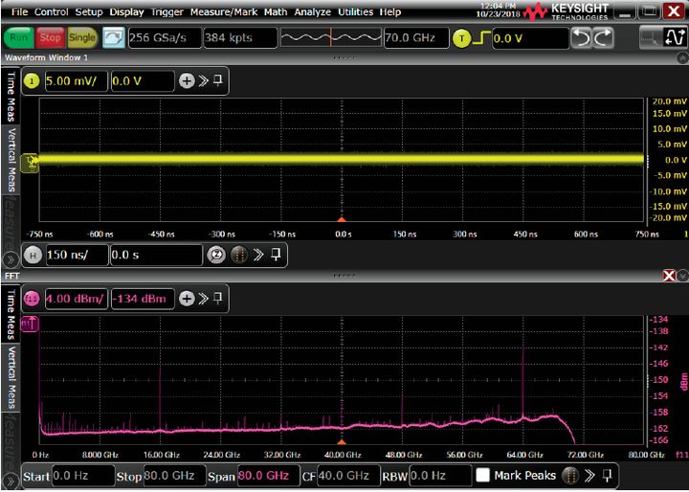This screenshot has width=689, height=492.
Task: Select the top Vertical Meas side tab
Action: click(11, 160)
